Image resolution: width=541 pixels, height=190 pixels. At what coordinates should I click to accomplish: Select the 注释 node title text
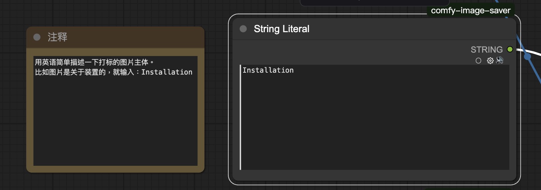[x=58, y=37]
